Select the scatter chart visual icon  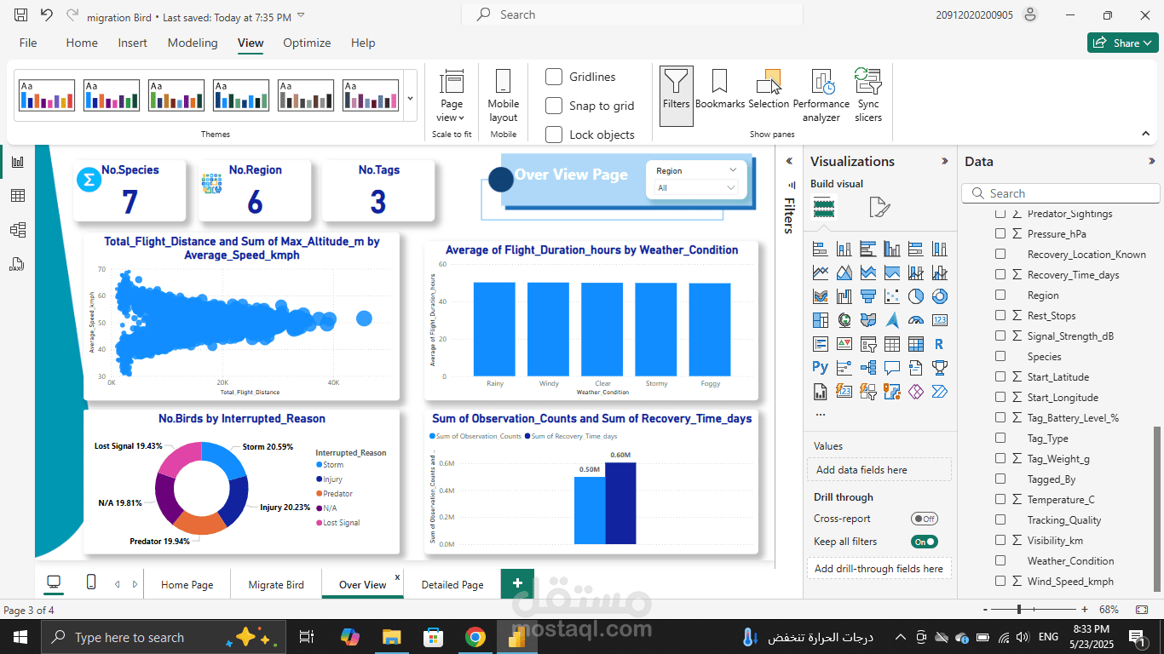pos(892,296)
